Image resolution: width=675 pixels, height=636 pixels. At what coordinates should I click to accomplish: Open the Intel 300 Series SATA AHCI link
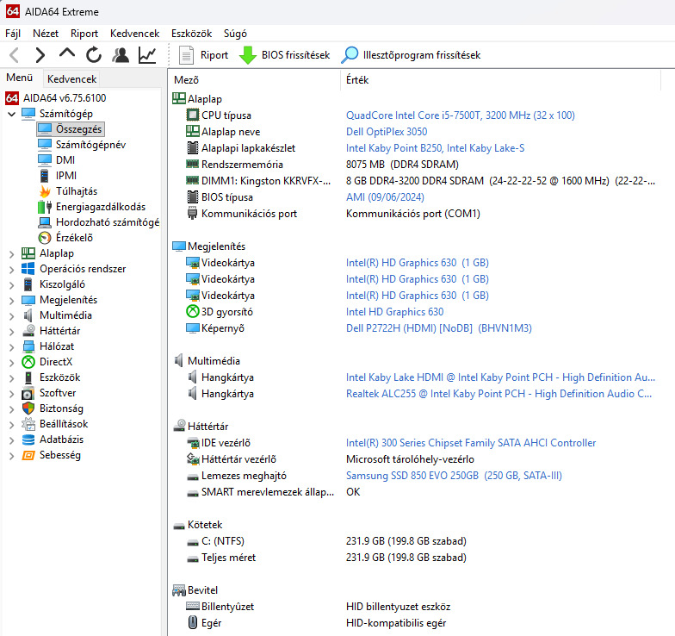[x=471, y=443]
